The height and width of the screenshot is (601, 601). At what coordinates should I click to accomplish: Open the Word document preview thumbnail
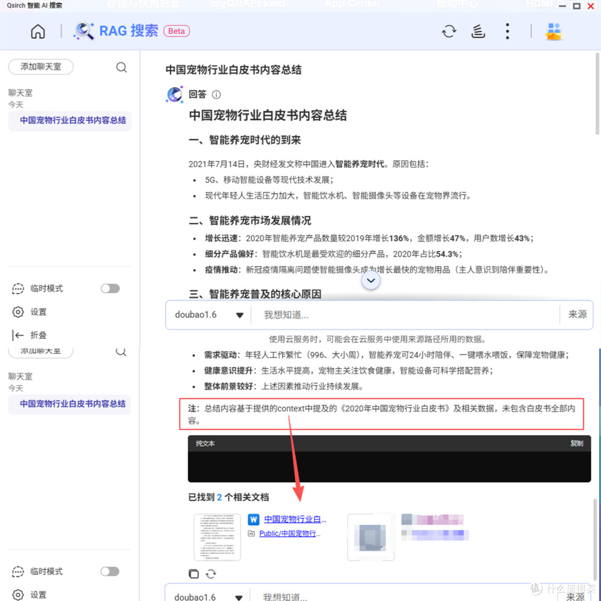[218, 538]
